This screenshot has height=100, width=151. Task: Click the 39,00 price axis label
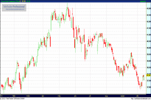point(148,61)
